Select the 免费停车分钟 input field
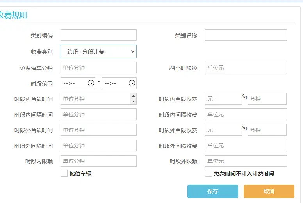Screen dimensions: 303x203 pos(98,68)
